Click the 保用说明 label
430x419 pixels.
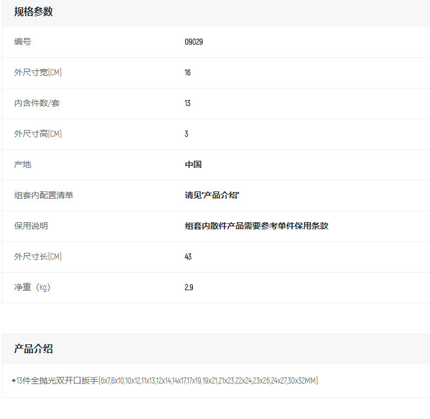tap(31, 226)
